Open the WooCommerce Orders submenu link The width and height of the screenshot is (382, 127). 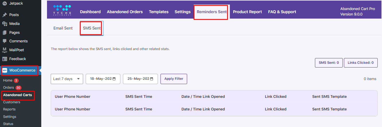9,88
